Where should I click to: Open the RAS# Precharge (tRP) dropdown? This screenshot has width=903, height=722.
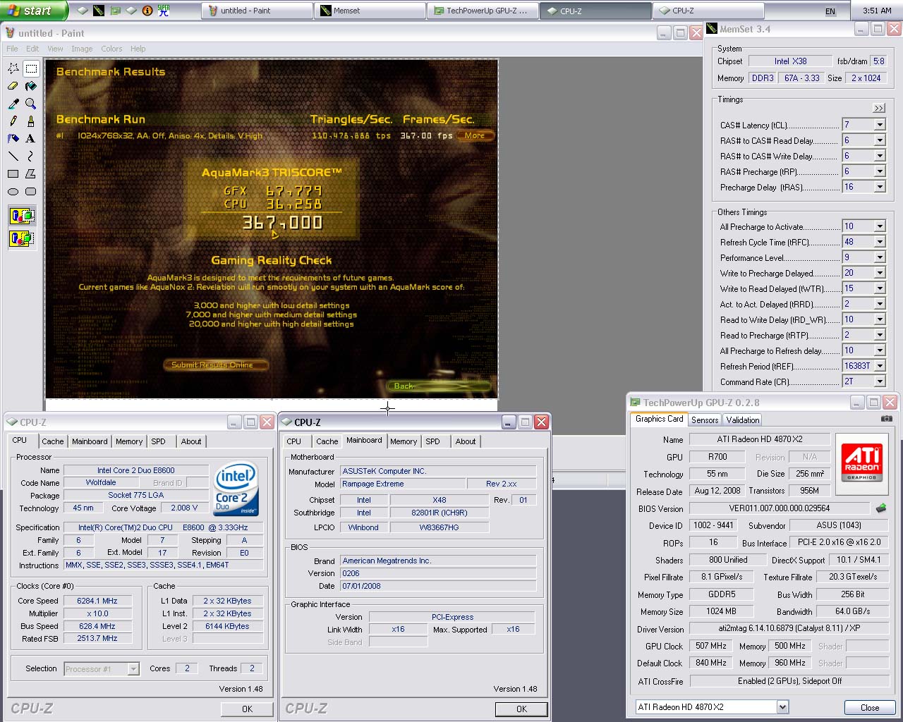point(880,171)
